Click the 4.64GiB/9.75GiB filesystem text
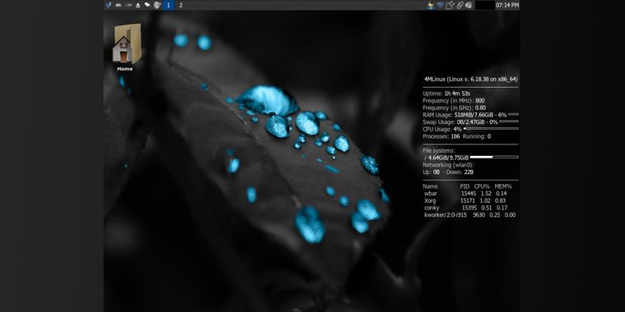Screen dimensions: 625x312 [x=448, y=158]
